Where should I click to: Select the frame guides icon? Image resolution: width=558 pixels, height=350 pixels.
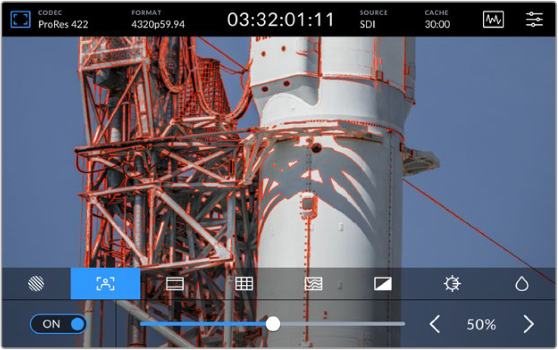[175, 284]
